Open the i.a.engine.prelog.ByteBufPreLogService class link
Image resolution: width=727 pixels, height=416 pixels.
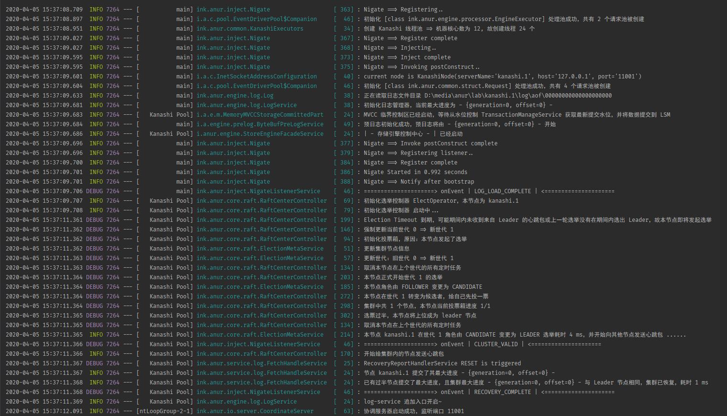(260, 124)
